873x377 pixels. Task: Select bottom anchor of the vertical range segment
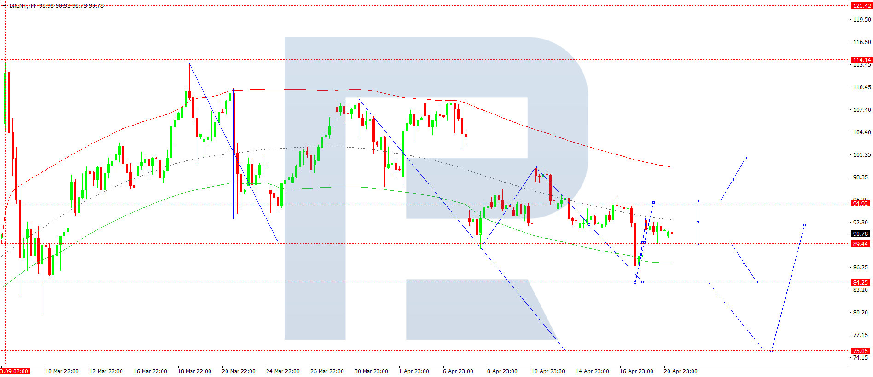pos(698,244)
